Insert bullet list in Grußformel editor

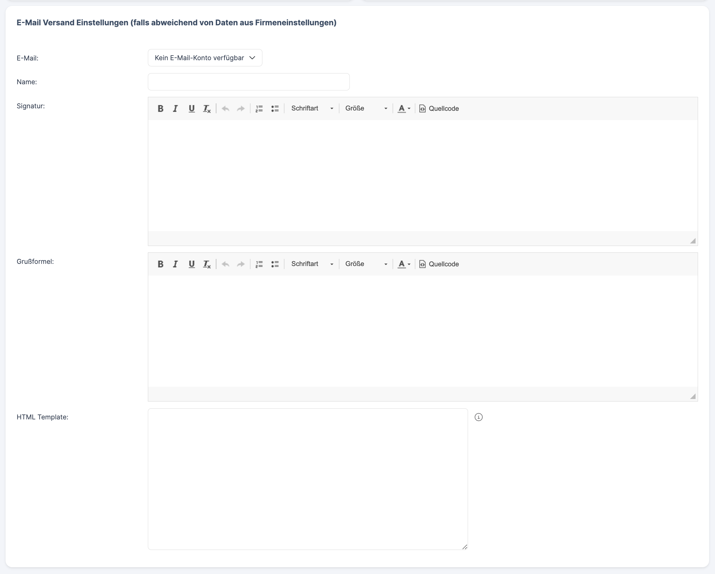pos(275,264)
